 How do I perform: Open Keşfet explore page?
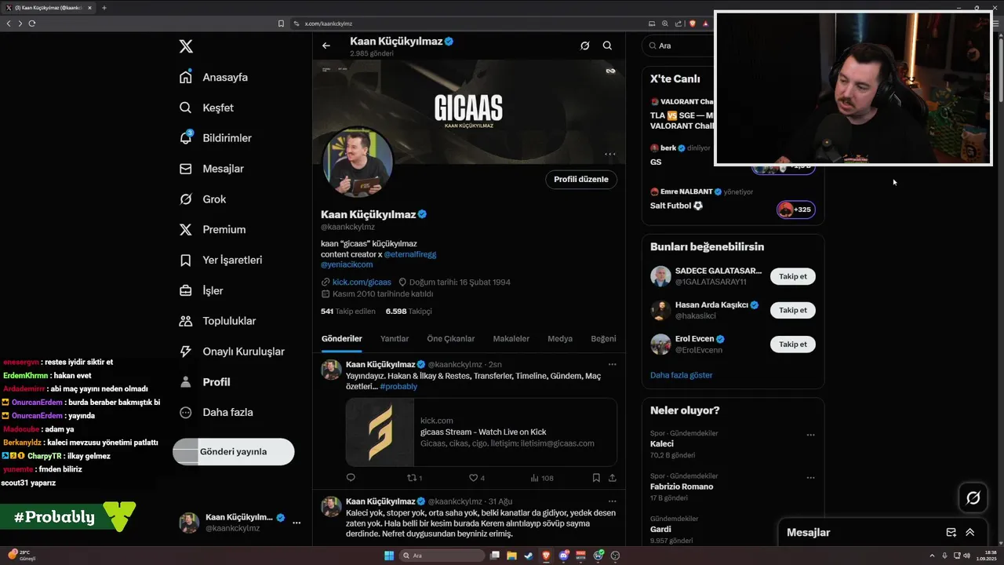point(206,108)
